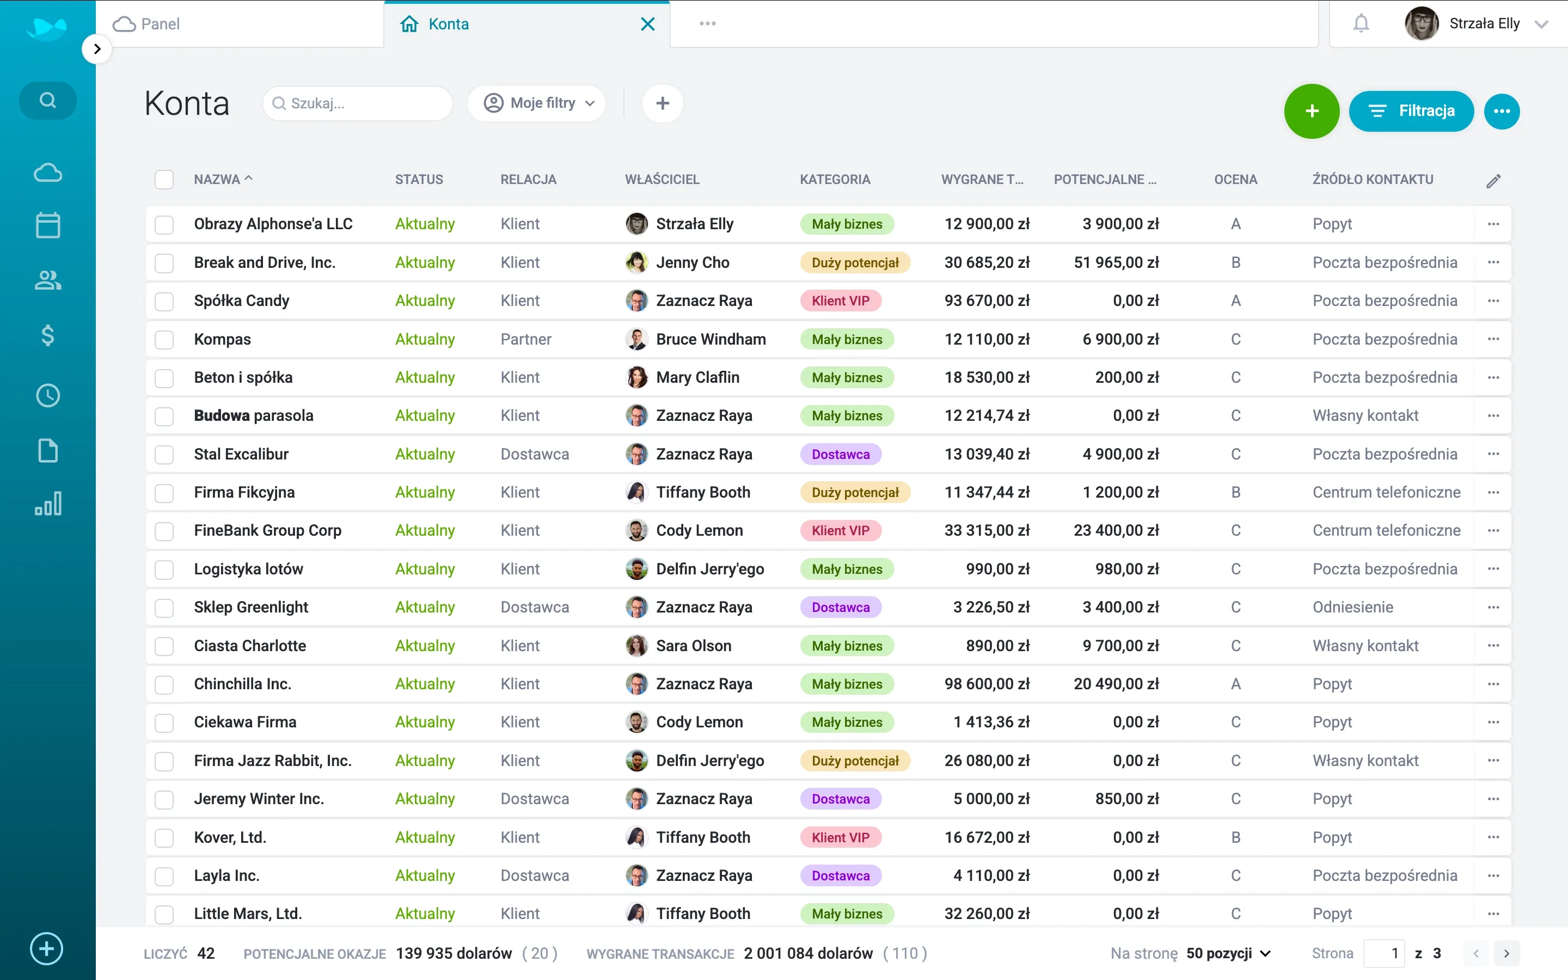Viewport: 1568px width, 980px height.
Task: Toggle the select-all header checkbox
Action: pyautogui.click(x=164, y=180)
